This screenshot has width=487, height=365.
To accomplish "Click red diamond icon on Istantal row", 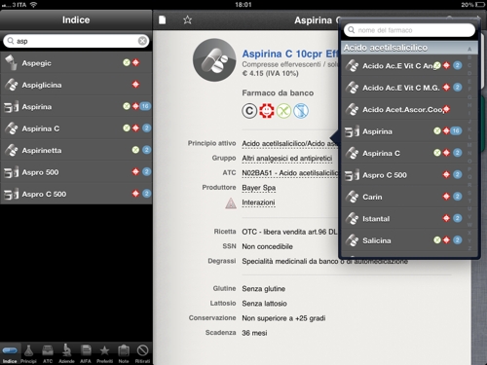I will (x=446, y=218).
